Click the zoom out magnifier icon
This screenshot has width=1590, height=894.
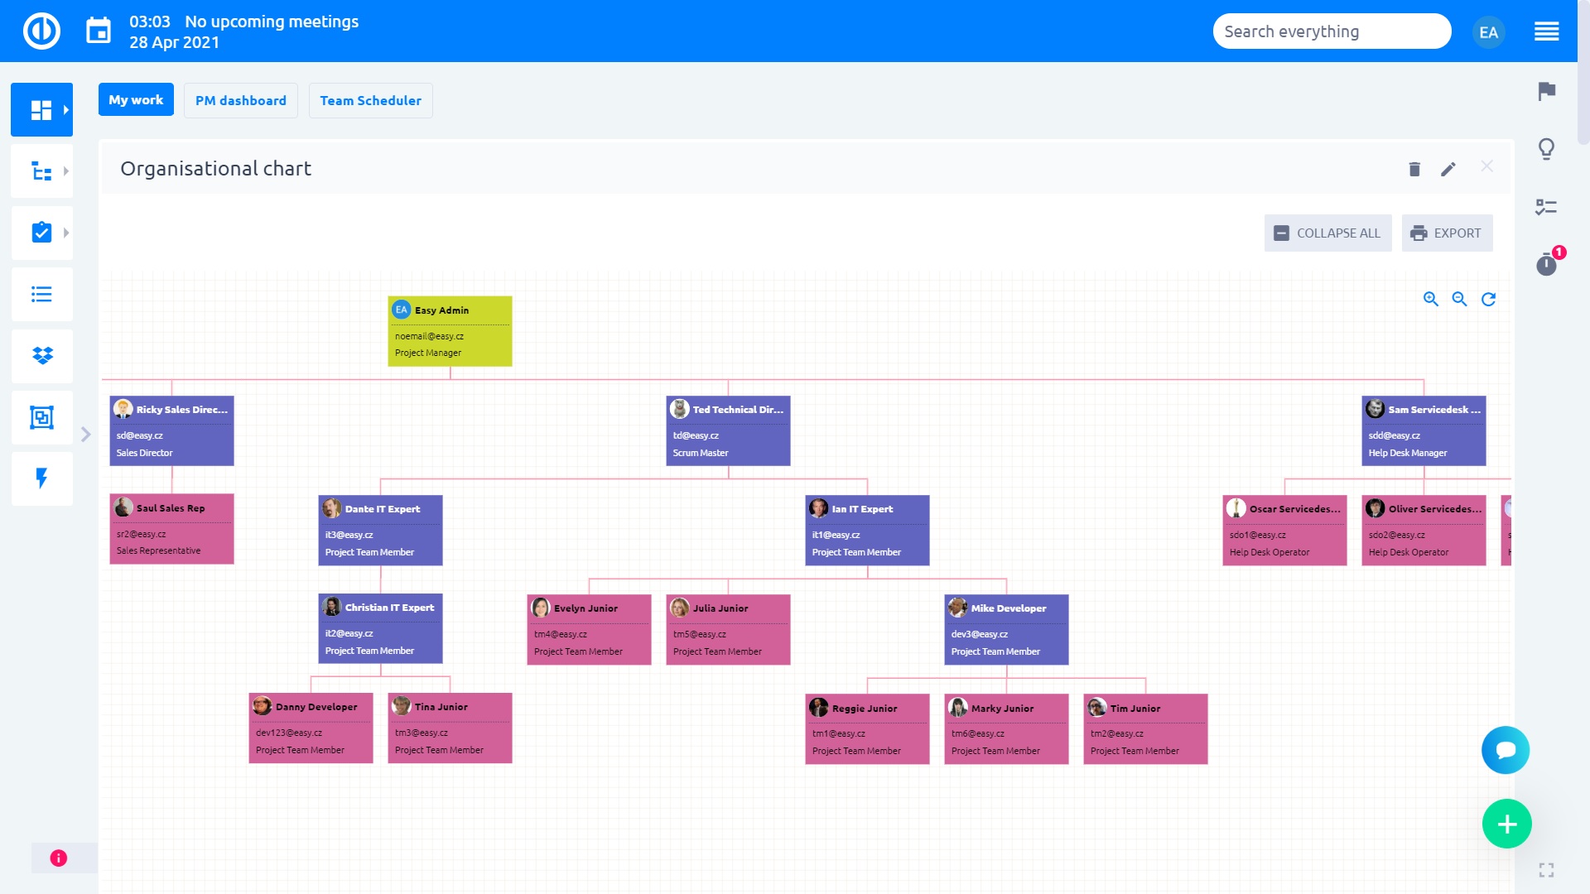[x=1459, y=299]
